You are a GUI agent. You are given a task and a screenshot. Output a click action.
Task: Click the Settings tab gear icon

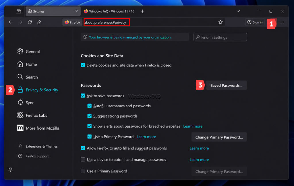pyautogui.click(x=30, y=11)
